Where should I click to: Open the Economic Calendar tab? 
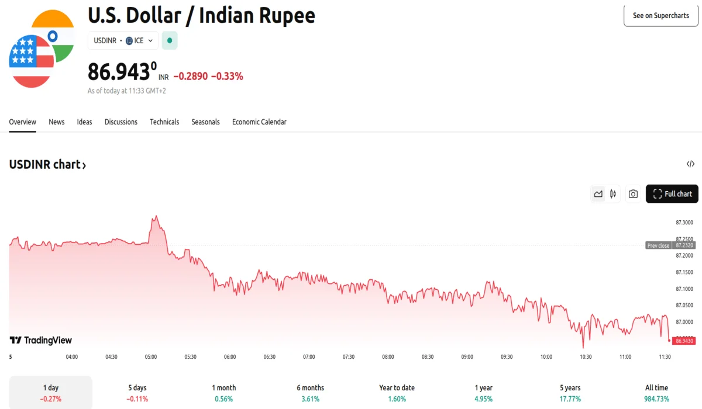(x=259, y=122)
